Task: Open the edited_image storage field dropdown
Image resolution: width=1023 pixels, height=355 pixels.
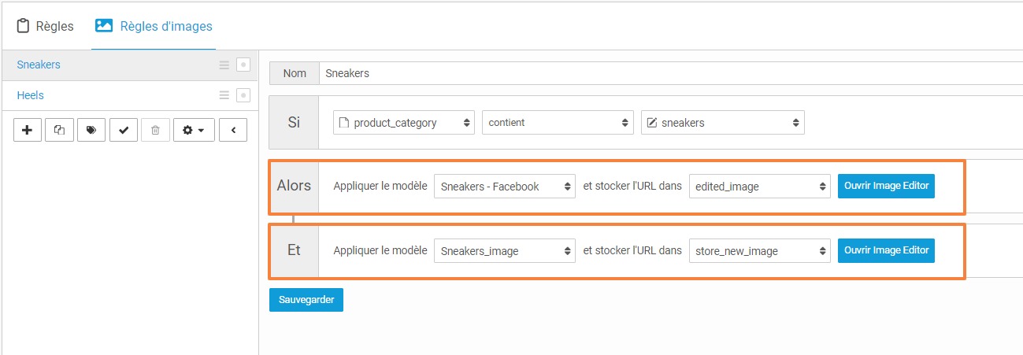Action: [760, 187]
